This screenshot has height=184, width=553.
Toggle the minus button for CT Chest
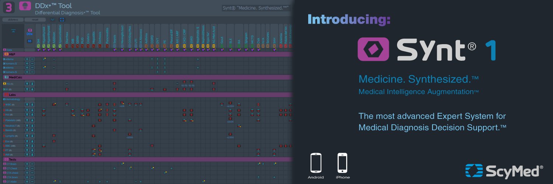click(x=32, y=168)
